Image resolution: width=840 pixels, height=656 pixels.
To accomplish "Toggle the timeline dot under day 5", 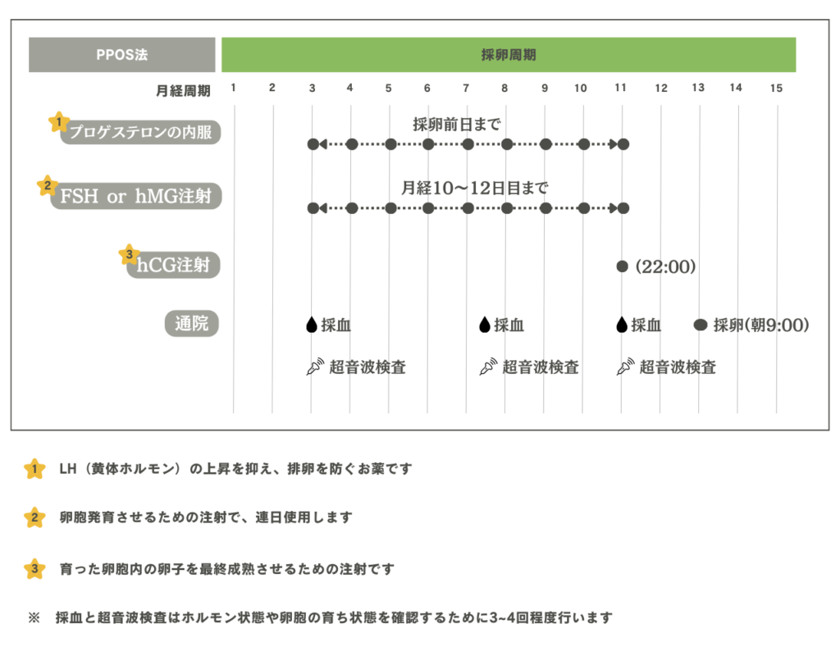I will (389, 143).
